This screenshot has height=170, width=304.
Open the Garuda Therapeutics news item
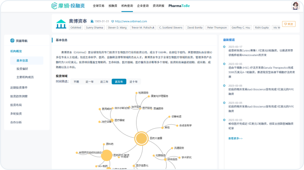pyautogui.click(x=262, y=72)
